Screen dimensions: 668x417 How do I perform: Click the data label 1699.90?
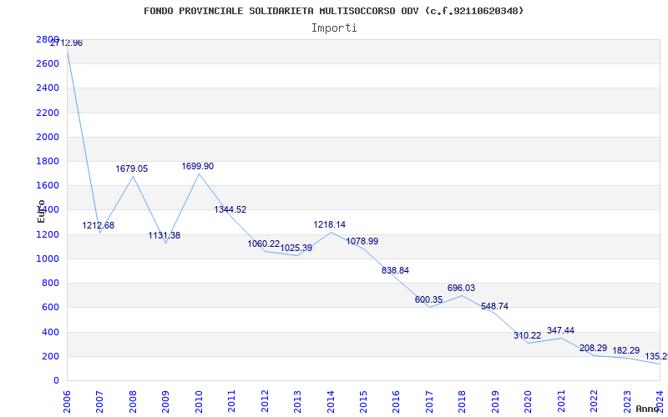198,166
